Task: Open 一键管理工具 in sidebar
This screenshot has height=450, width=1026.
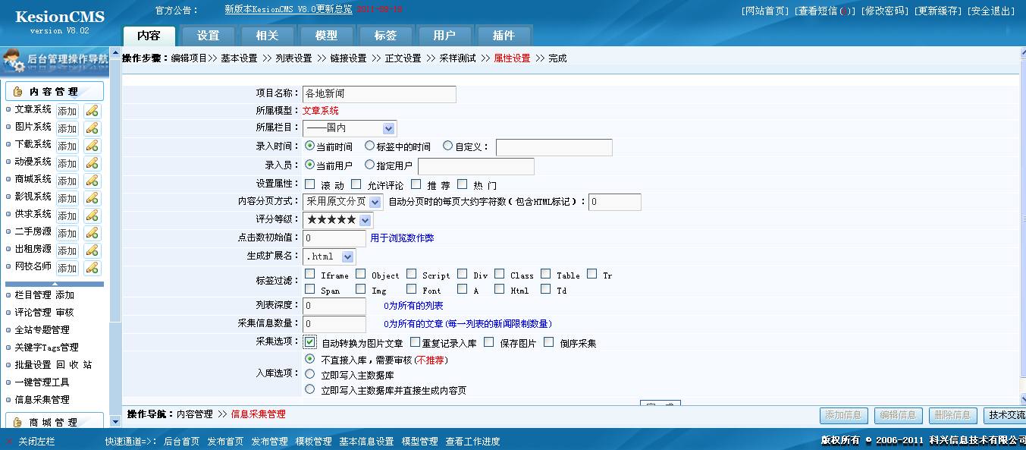Action: click(42, 382)
